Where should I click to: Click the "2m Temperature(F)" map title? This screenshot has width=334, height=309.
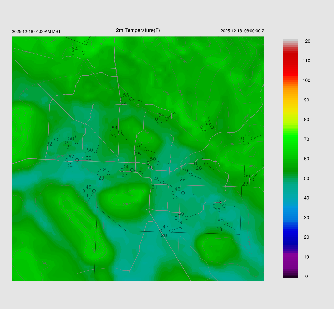(x=138, y=30)
